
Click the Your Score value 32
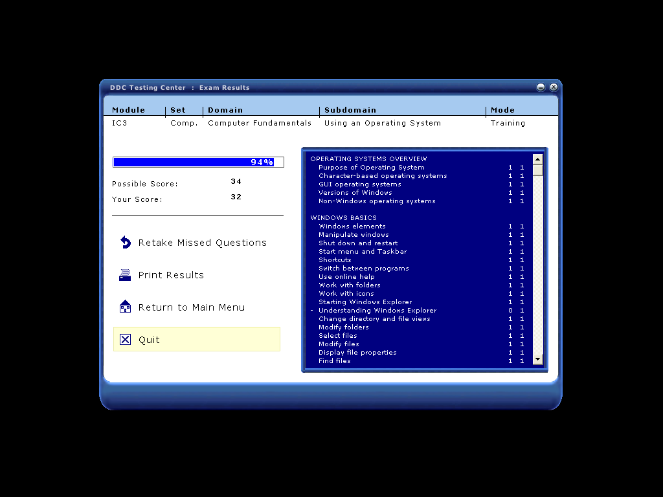point(236,197)
